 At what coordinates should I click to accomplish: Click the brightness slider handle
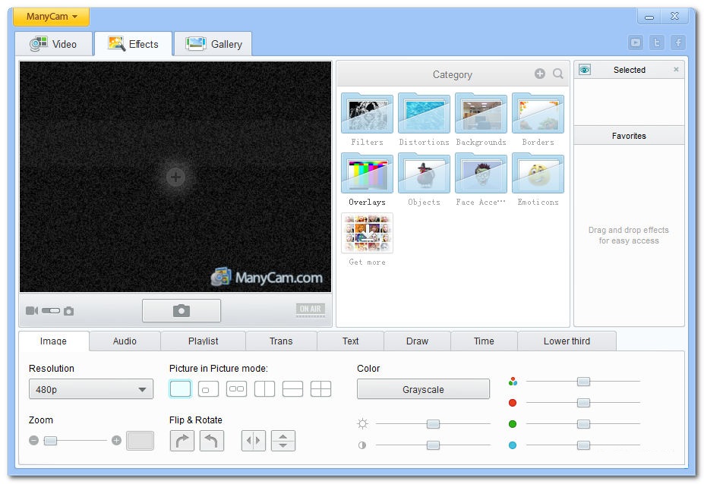click(433, 424)
